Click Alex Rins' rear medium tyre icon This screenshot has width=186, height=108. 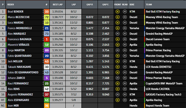coord(125,89)
